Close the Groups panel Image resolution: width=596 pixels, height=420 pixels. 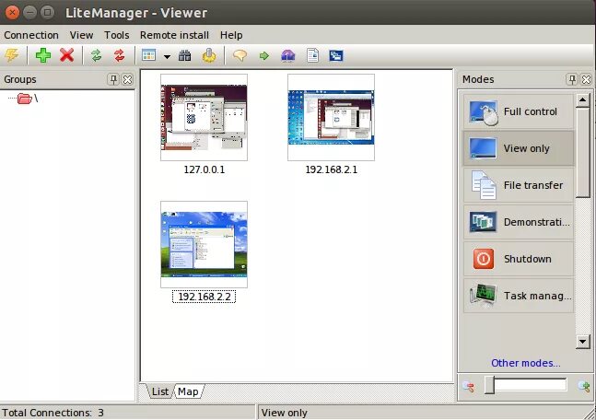[x=128, y=79]
